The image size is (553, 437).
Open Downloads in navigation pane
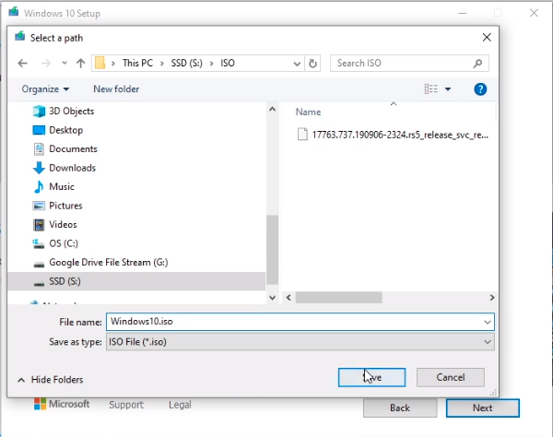[x=72, y=168]
